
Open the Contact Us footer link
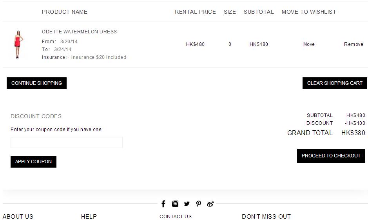point(176,217)
